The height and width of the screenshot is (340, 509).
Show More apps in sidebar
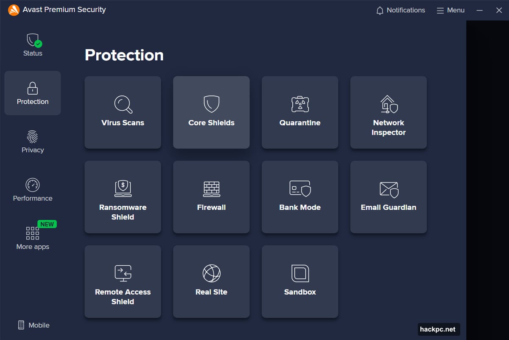point(33,239)
